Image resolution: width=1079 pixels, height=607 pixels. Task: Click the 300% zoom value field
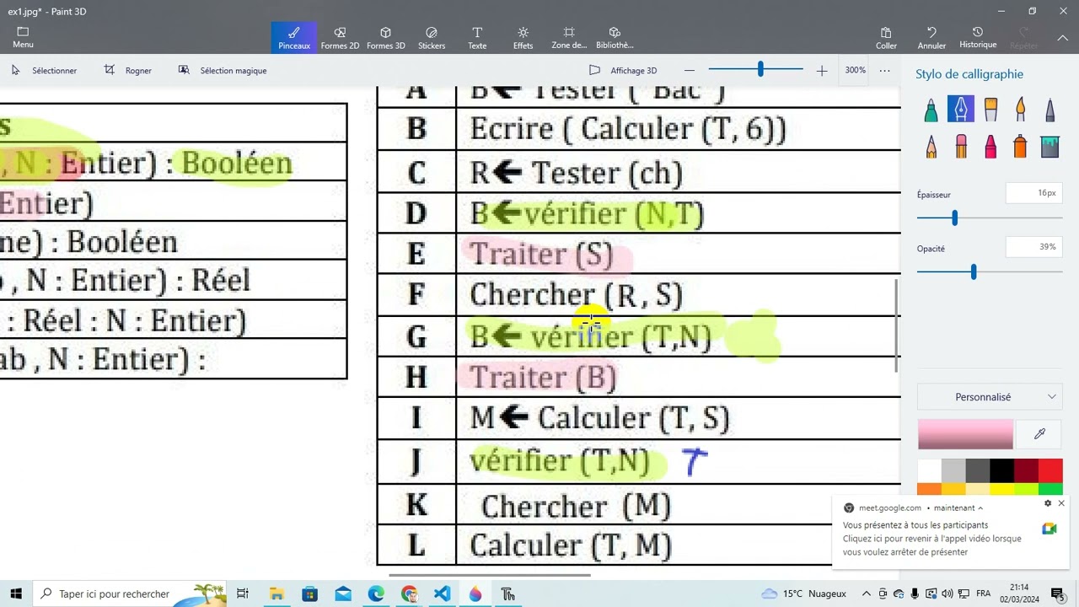[x=855, y=71]
